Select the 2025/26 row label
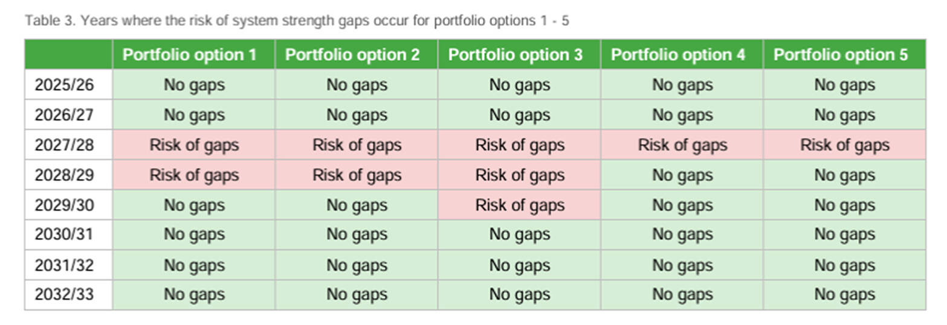The image size is (947, 325). (65, 85)
